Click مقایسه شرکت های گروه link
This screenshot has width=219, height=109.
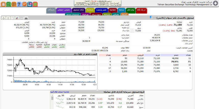click(x=60, y=92)
